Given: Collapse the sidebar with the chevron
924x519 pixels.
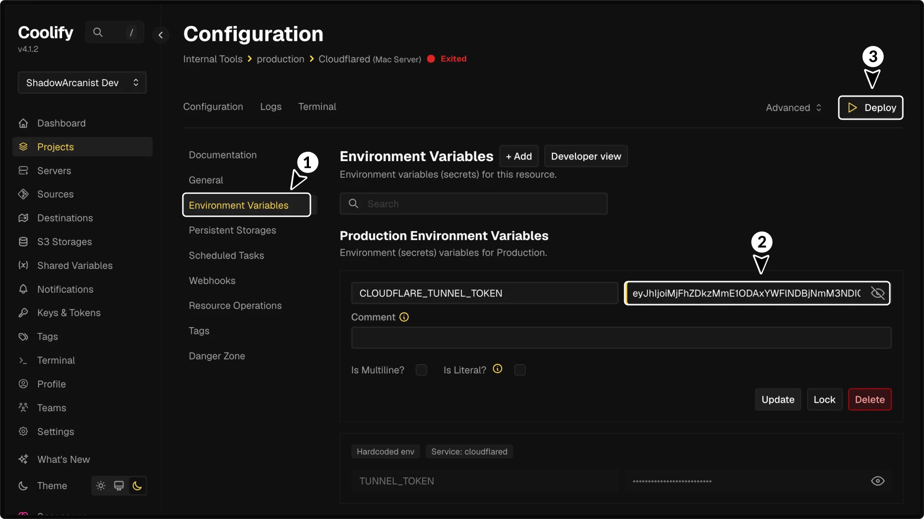Looking at the screenshot, I should click(161, 35).
